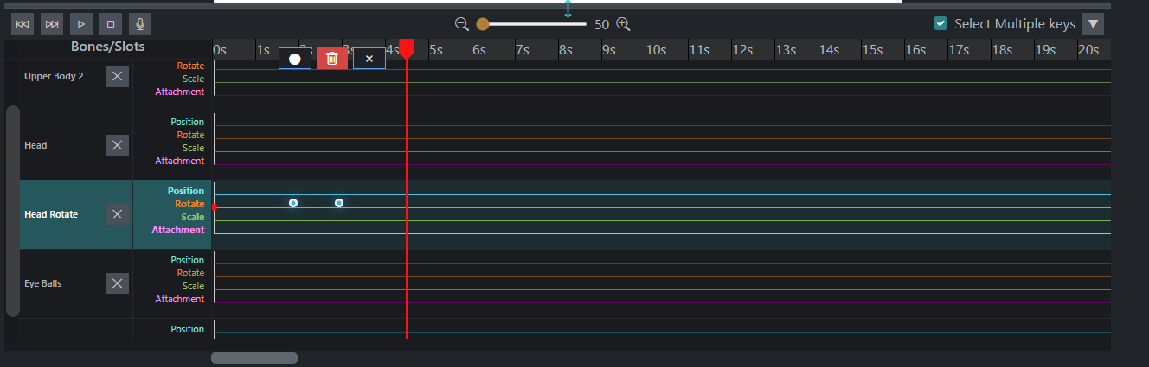Select the Eye Balls bone row
This screenshot has height=367, width=1149.
pos(42,283)
